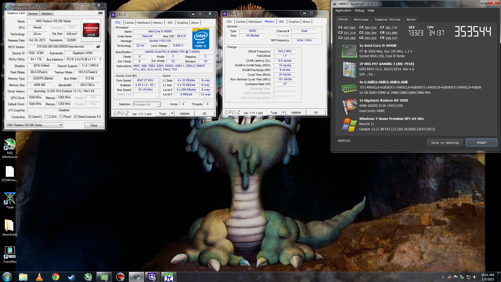
Task: Click the taskbar clock showing 10:11 AM
Action: coord(487,277)
